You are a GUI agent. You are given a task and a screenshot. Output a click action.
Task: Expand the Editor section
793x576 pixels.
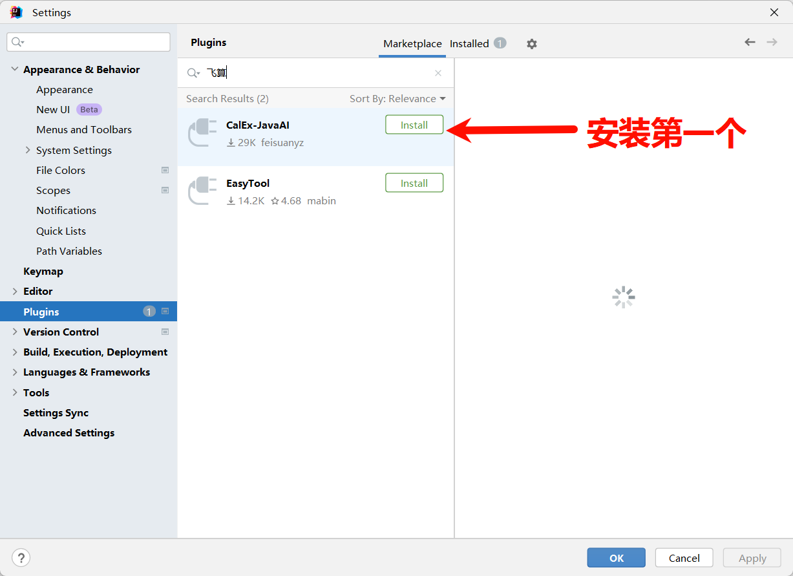tap(15, 291)
